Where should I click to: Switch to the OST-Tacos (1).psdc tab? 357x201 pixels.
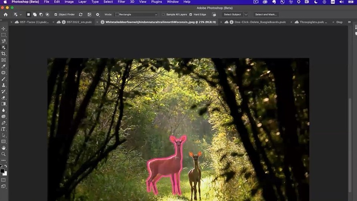click(32, 22)
